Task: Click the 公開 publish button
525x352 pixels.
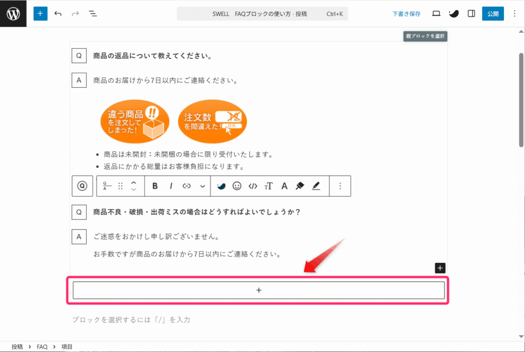Action: click(493, 14)
